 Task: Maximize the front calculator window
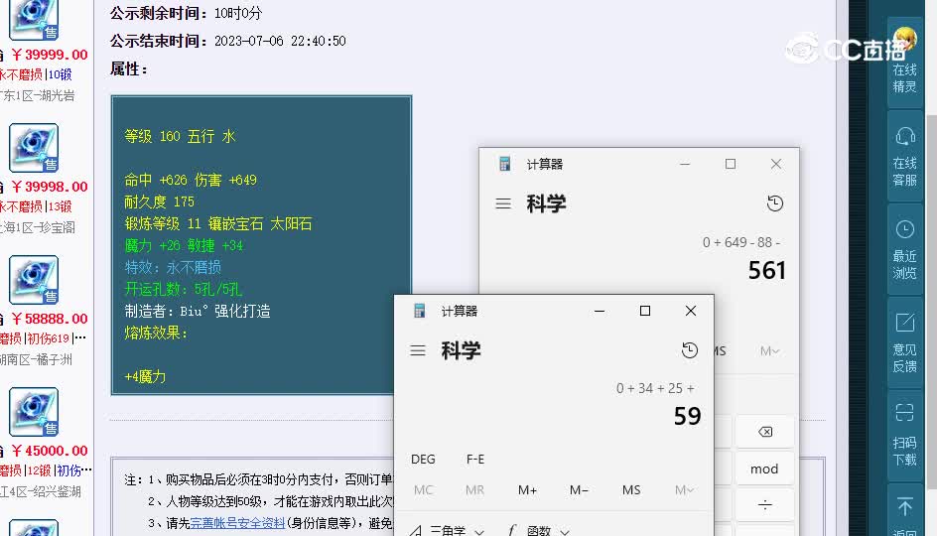645,311
